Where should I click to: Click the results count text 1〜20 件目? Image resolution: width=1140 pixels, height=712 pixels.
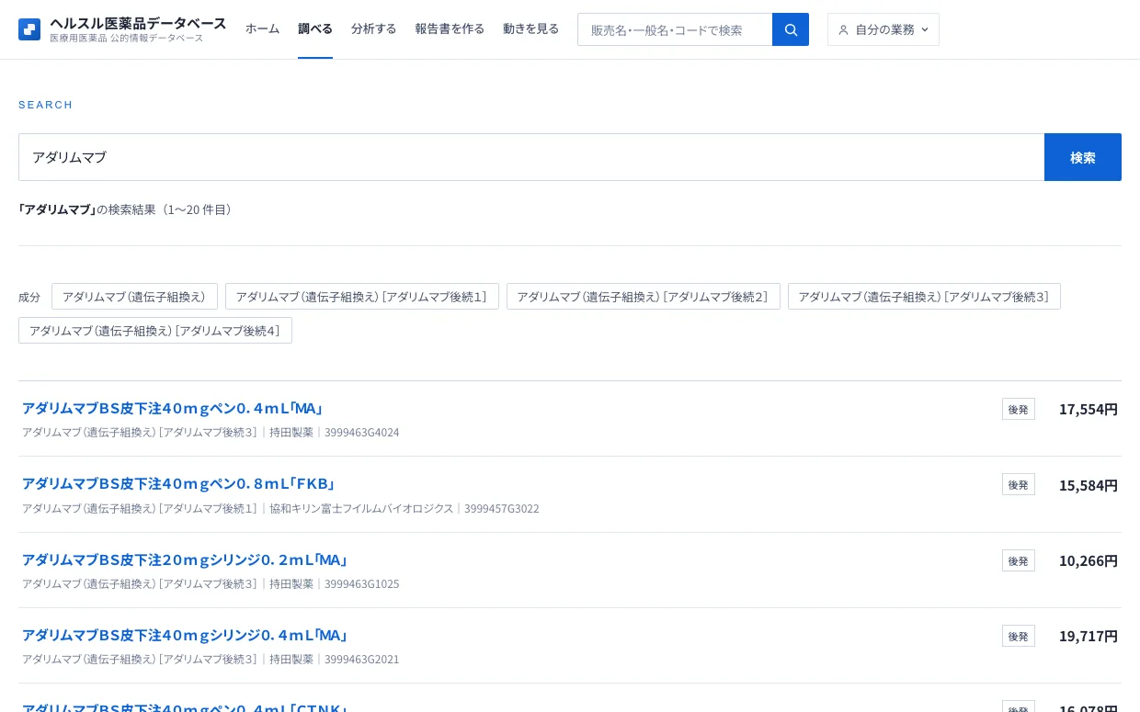click(198, 209)
